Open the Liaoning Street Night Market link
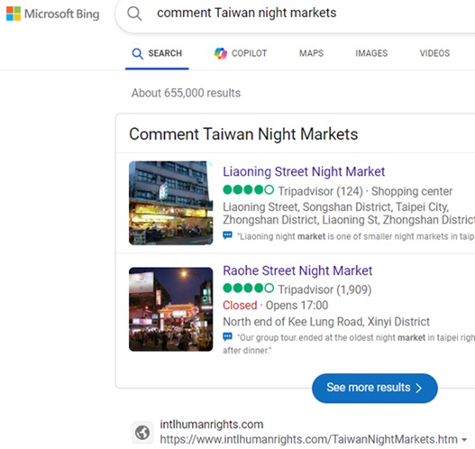Screen dimensions: 475x449 [304, 172]
